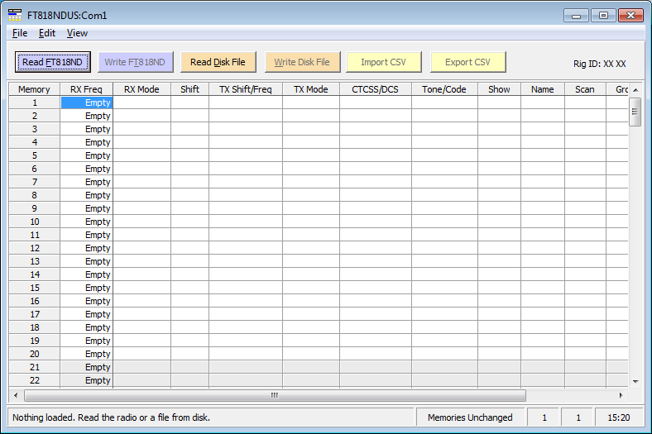
Task: Click the 15:20 clock in status bar
Action: (618, 417)
